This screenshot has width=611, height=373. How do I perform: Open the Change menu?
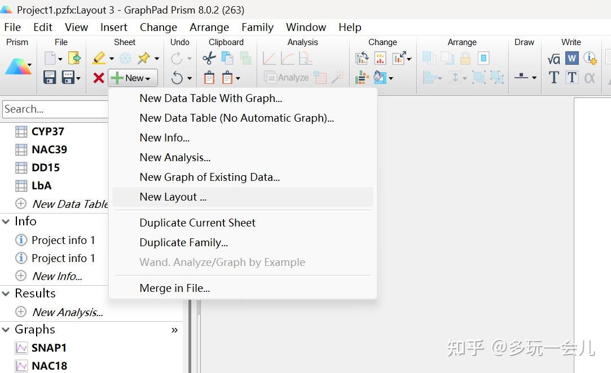click(x=158, y=27)
